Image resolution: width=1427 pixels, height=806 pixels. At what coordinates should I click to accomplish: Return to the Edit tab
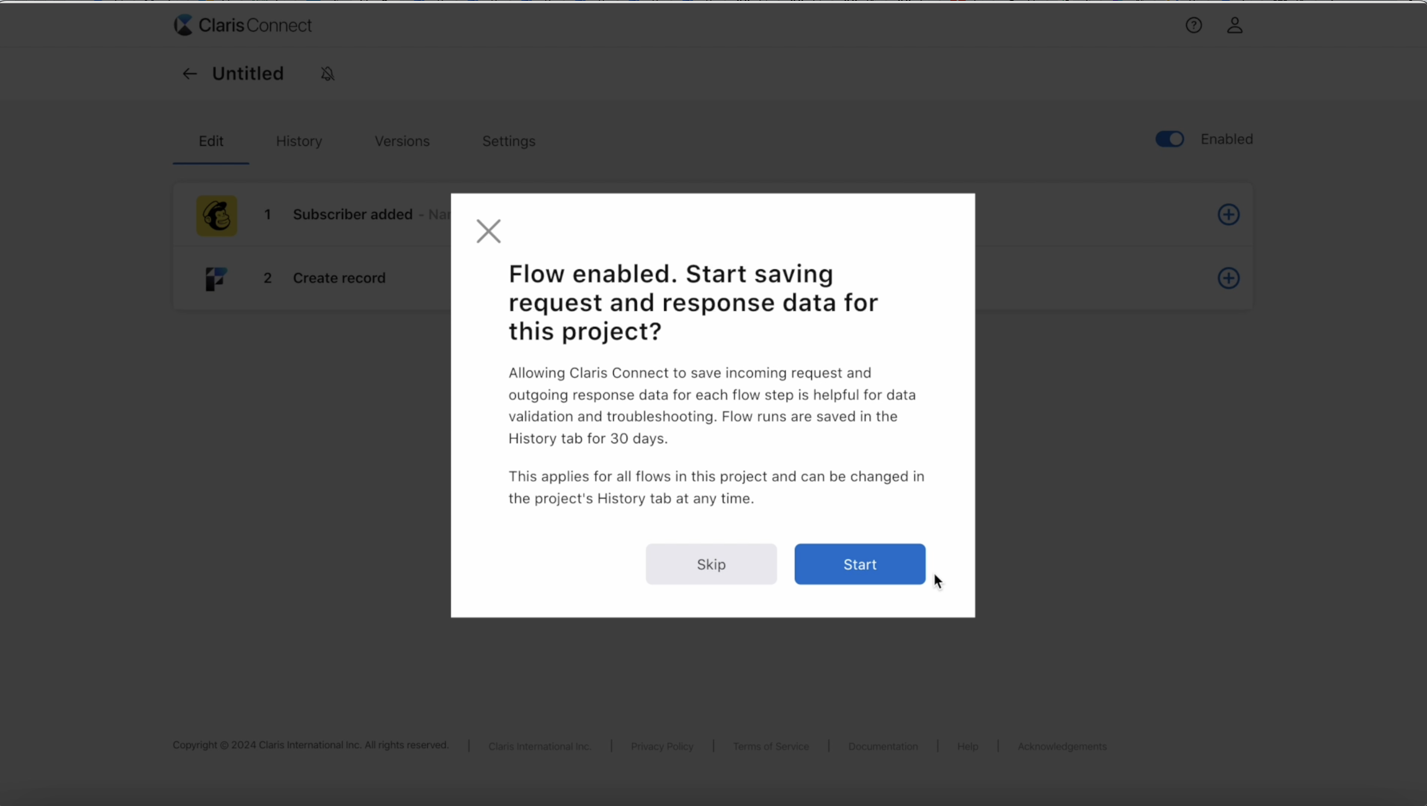pyautogui.click(x=211, y=141)
